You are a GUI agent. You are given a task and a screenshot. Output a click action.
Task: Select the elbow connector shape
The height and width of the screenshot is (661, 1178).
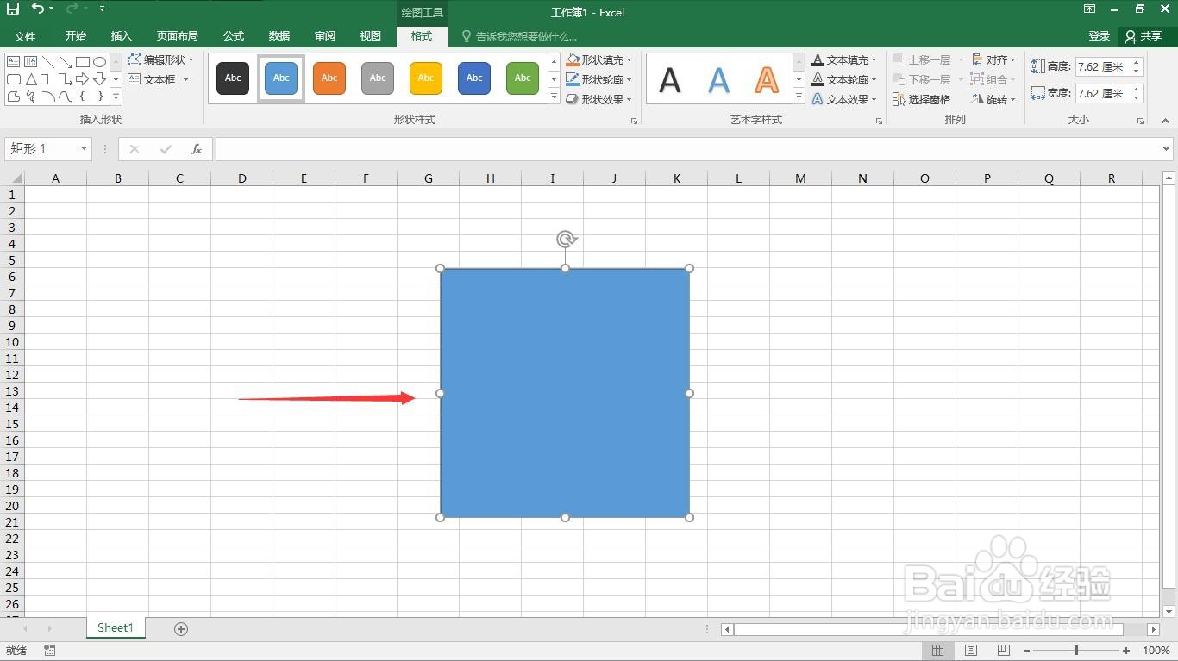click(48, 79)
